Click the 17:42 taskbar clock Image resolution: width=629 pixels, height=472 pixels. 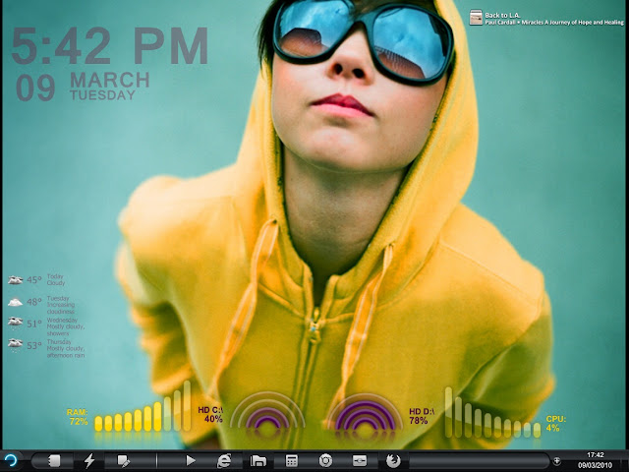(x=596, y=455)
